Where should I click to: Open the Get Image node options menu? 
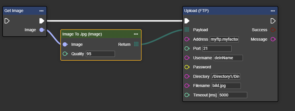pyautogui.click(x=41, y=11)
